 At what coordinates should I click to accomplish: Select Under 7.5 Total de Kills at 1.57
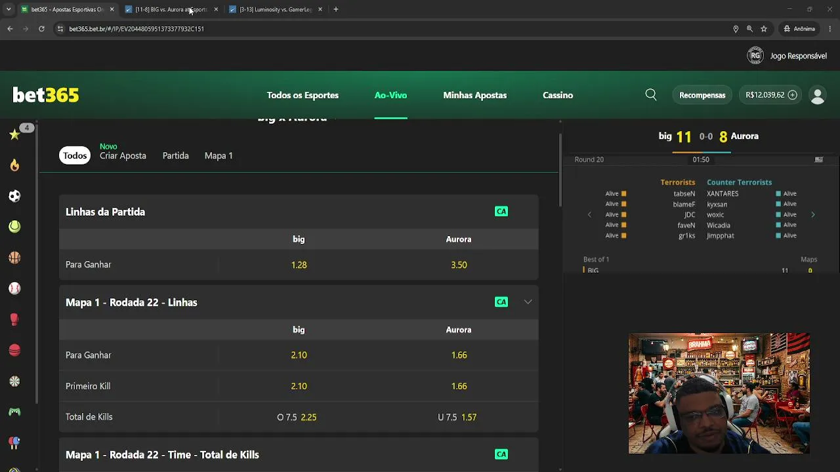click(459, 417)
